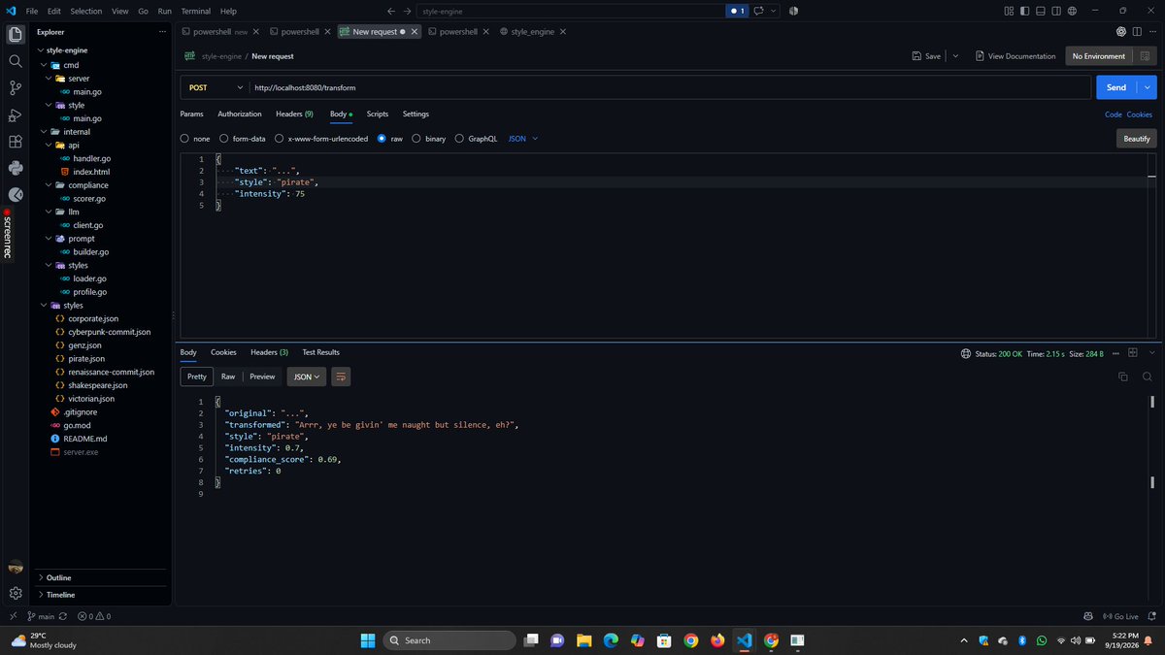Open the Send options dropdown arrow
Screen dimensions: 1165x655
pyautogui.click(x=1148, y=87)
